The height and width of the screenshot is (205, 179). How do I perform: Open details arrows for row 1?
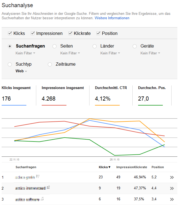tap(172, 178)
